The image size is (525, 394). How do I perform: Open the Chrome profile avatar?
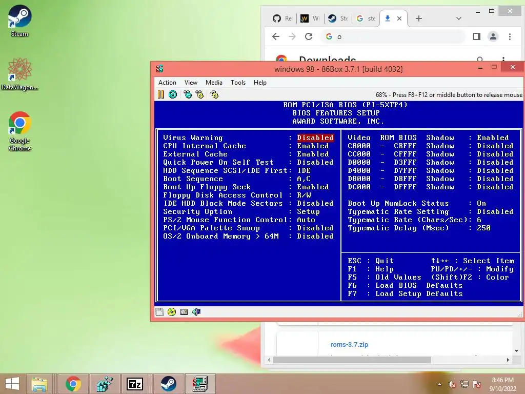[x=493, y=36]
